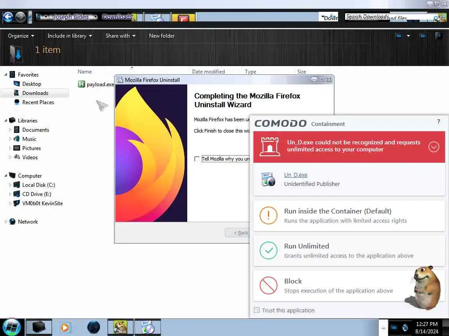The height and width of the screenshot is (336, 449).
Task: Go back with Explorer's back arrow
Action: [8, 17]
